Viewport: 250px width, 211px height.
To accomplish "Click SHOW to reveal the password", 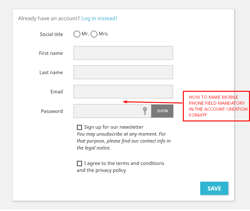I will pyautogui.click(x=162, y=111).
